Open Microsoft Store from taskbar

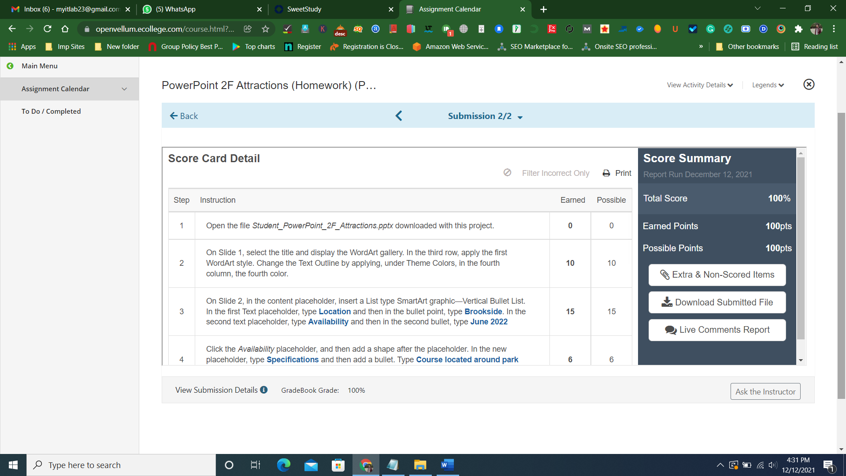pos(338,465)
